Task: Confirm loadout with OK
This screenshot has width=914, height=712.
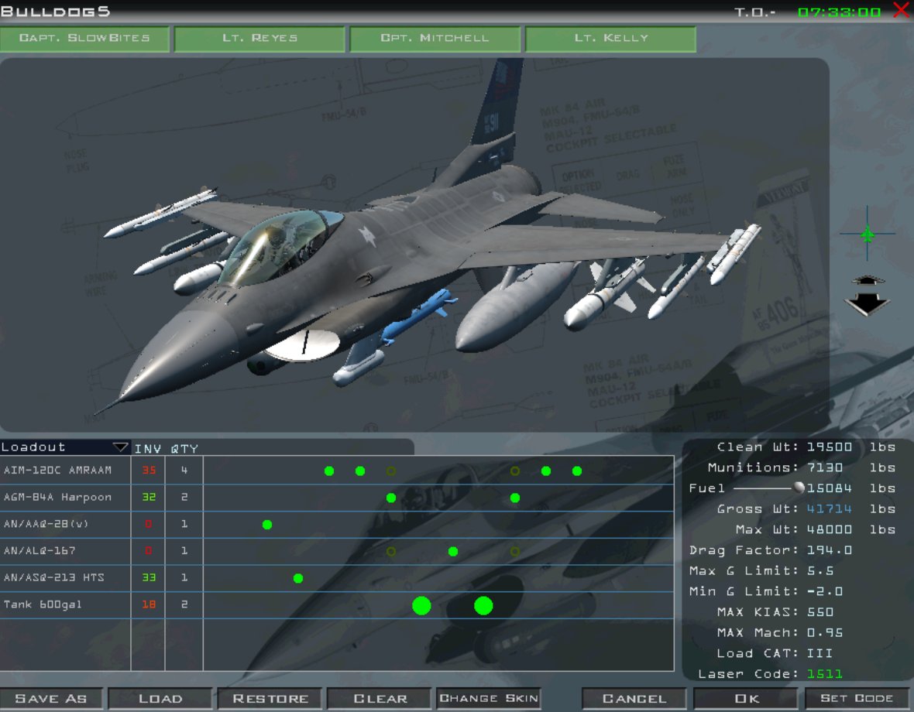Action: pyautogui.click(x=746, y=699)
